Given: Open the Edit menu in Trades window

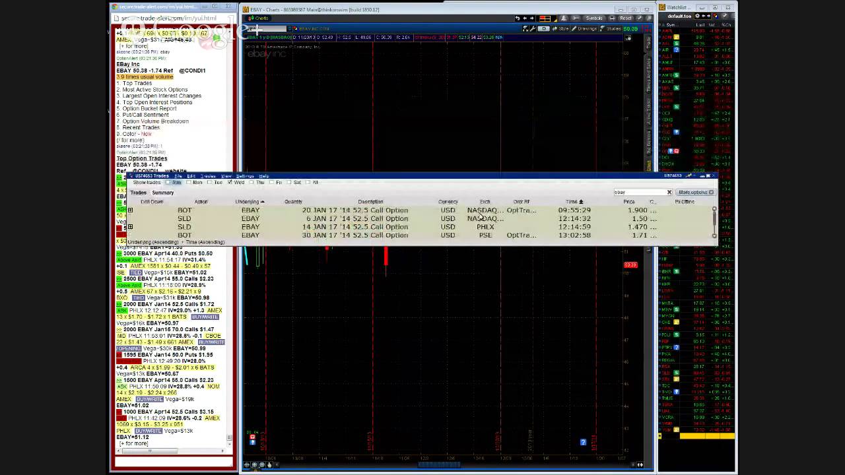Looking at the screenshot, I should coord(191,176).
